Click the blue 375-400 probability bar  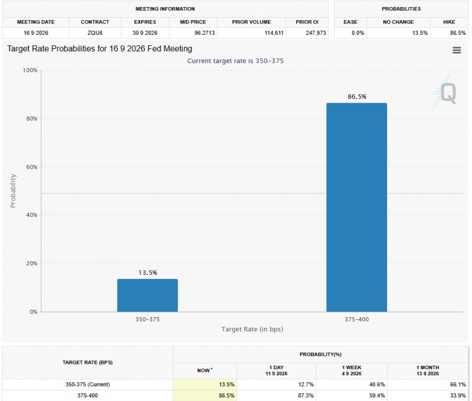pos(357,207)
